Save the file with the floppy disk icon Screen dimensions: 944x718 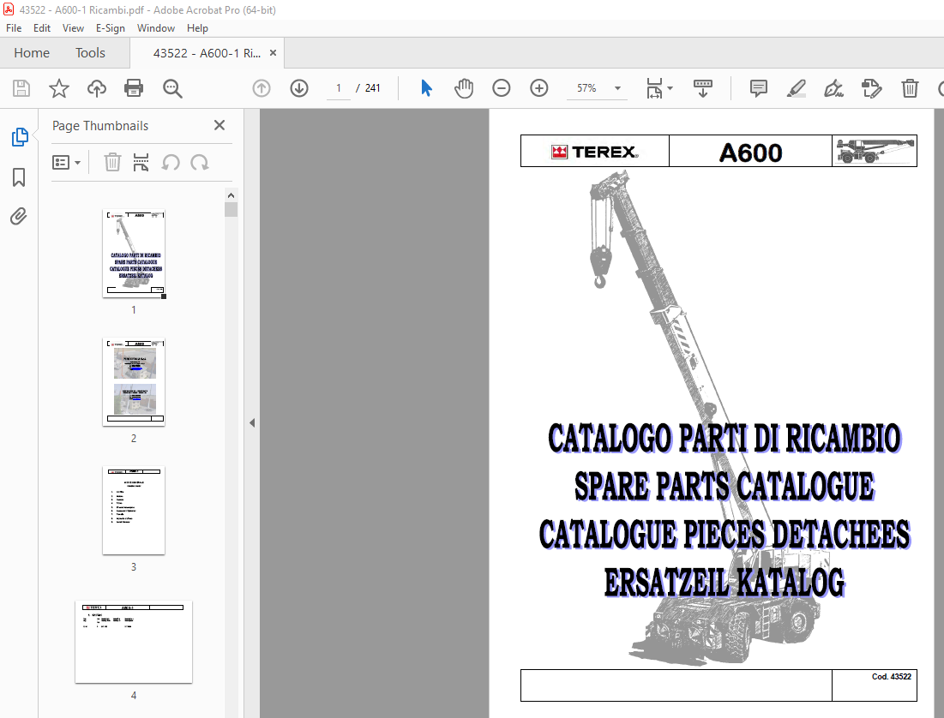21,88
